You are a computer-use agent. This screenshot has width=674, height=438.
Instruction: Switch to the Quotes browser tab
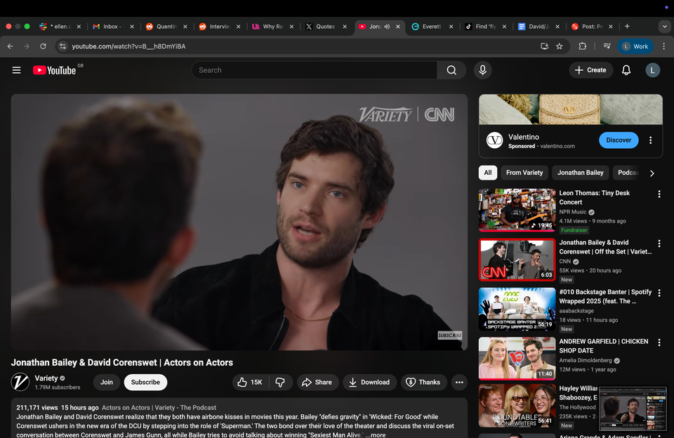tap(326, 26)
